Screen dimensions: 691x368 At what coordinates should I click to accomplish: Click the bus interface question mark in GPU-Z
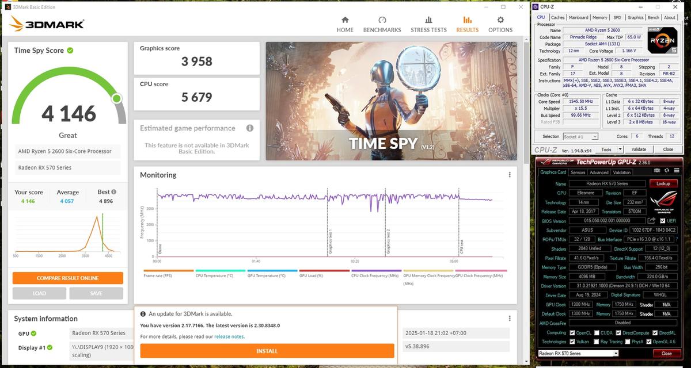tap(678, 239)
